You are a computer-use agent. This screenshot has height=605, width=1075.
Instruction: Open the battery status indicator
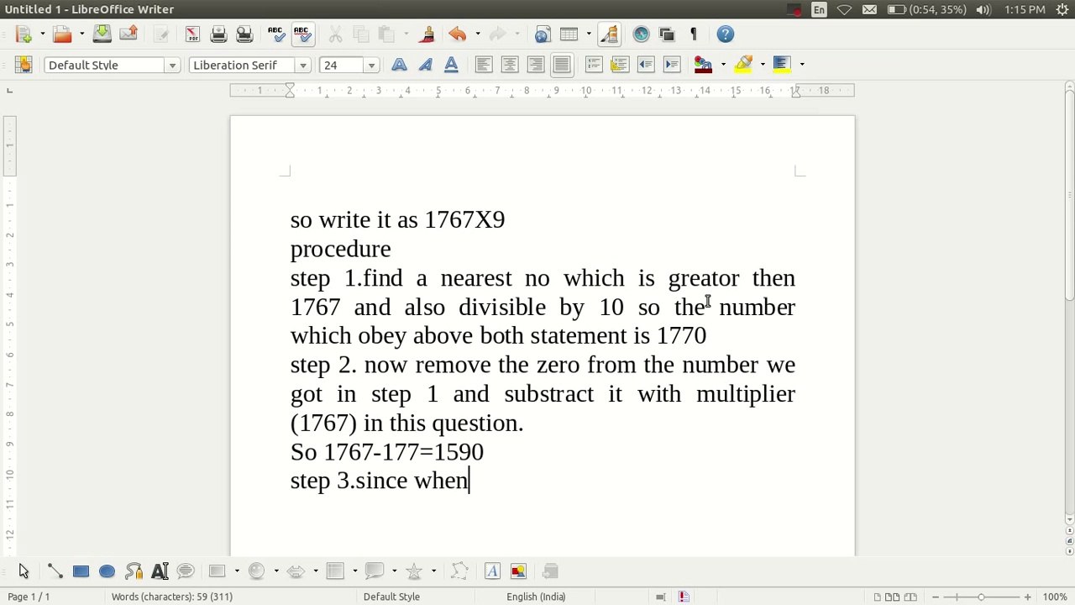click(x=926, y=9)
